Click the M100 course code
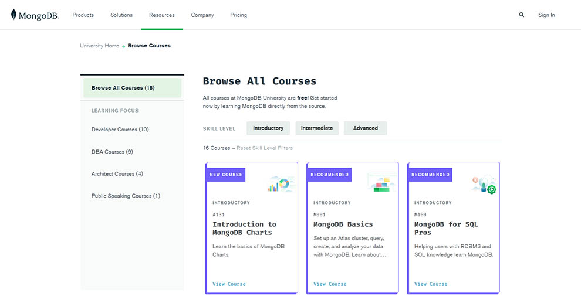The width and height of the screenshot is (581, 303). (420, 215)
